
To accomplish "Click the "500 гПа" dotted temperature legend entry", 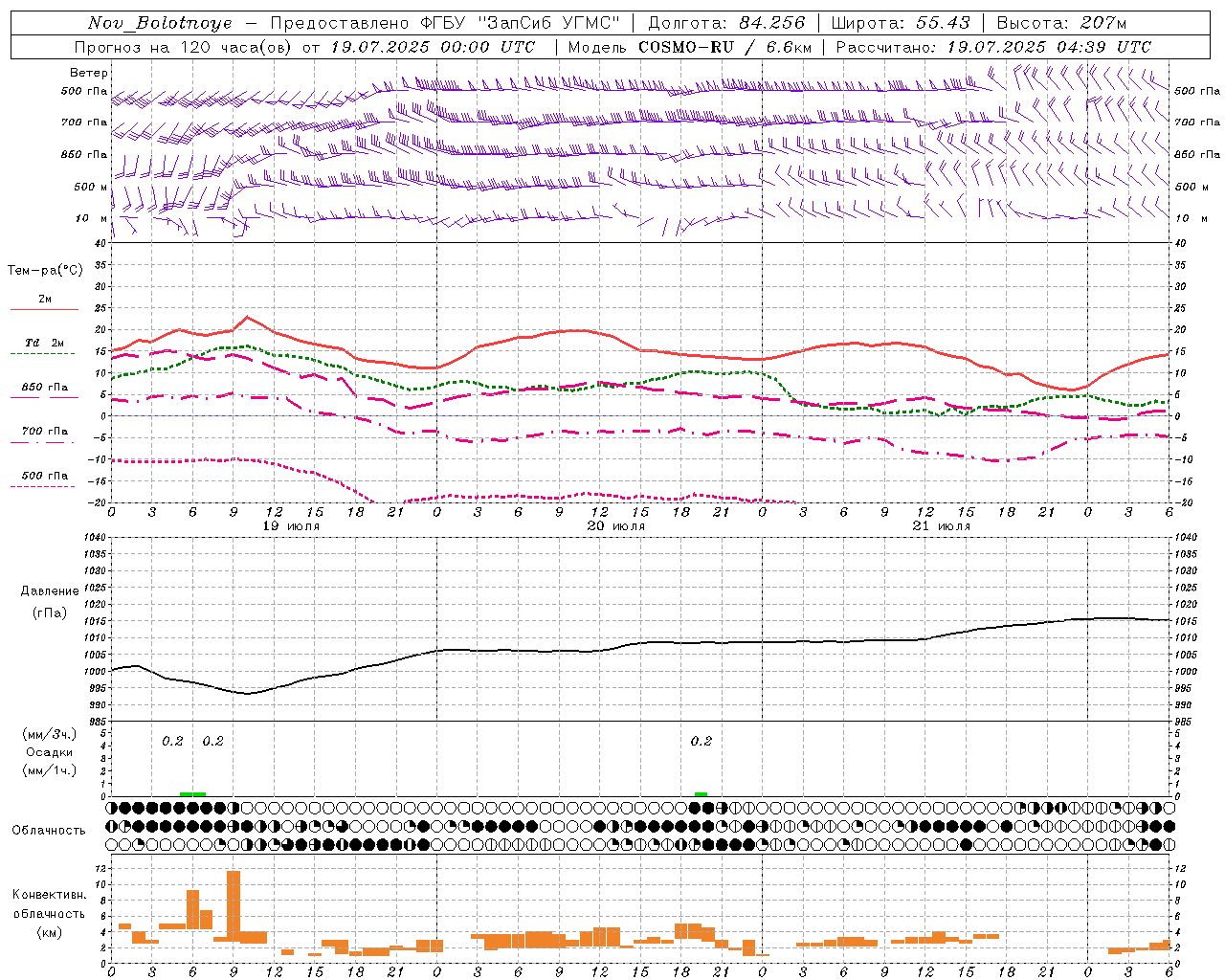I will pos(45,479).
